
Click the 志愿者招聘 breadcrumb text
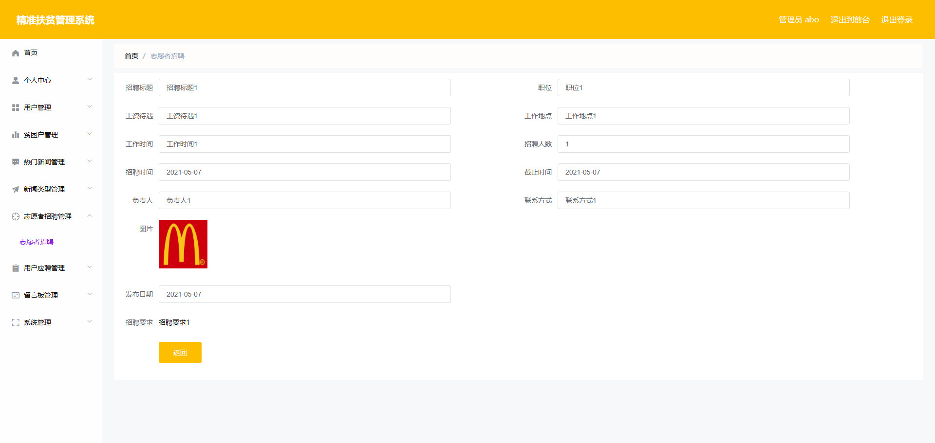167,56
